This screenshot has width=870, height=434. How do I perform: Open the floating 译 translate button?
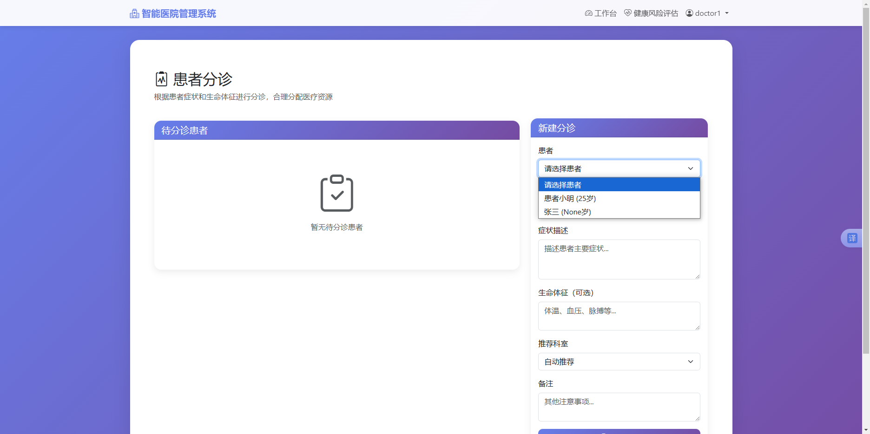click(853, 238)
